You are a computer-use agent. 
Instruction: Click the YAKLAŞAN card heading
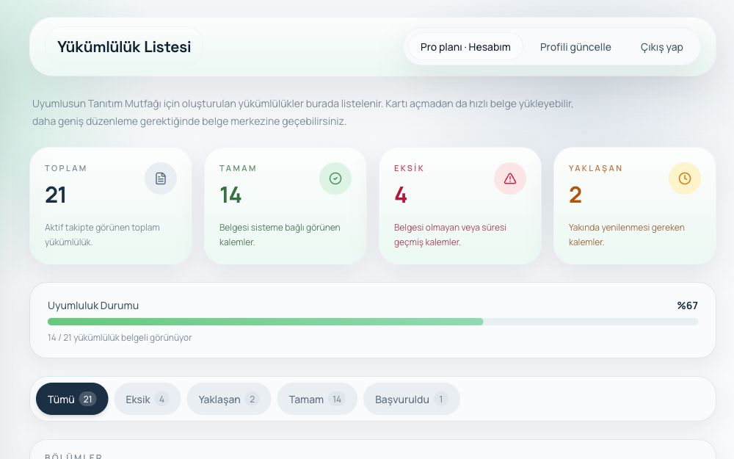595,168
